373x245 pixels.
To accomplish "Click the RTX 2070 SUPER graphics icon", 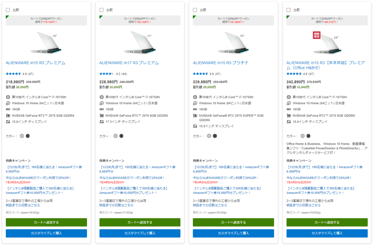I will [195, 116].
